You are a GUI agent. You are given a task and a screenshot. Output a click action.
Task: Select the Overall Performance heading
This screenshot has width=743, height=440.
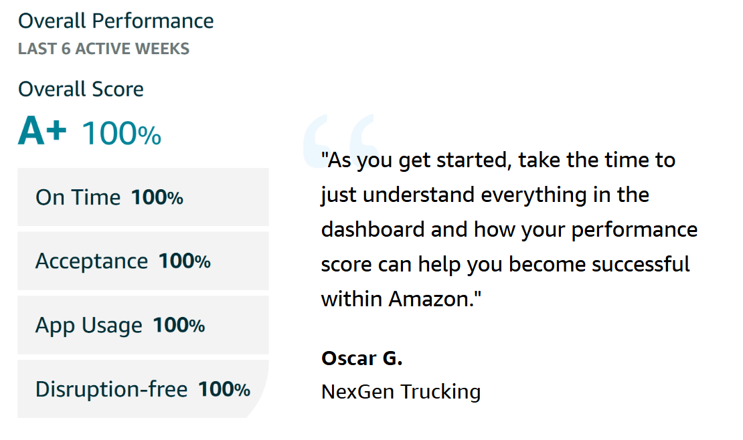coord(116,21)
